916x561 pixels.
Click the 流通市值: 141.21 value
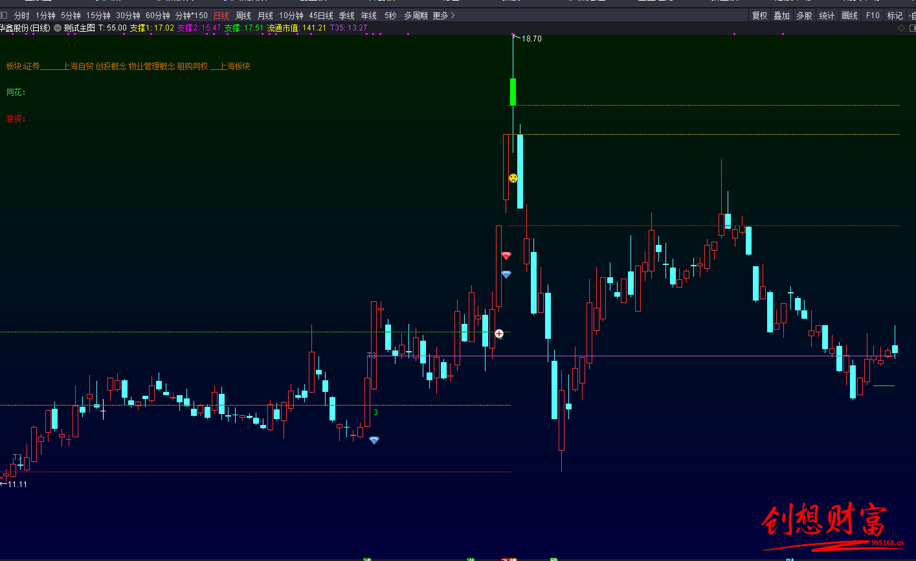[x=296, y=28]
